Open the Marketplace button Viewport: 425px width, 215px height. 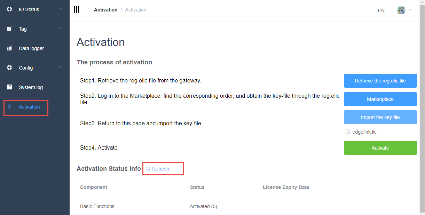(380, 99)
